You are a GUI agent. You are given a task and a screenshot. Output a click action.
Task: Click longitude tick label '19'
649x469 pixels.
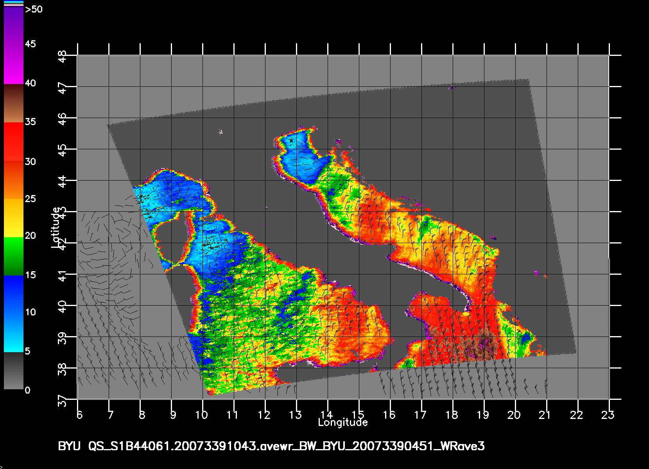(483, 415)
